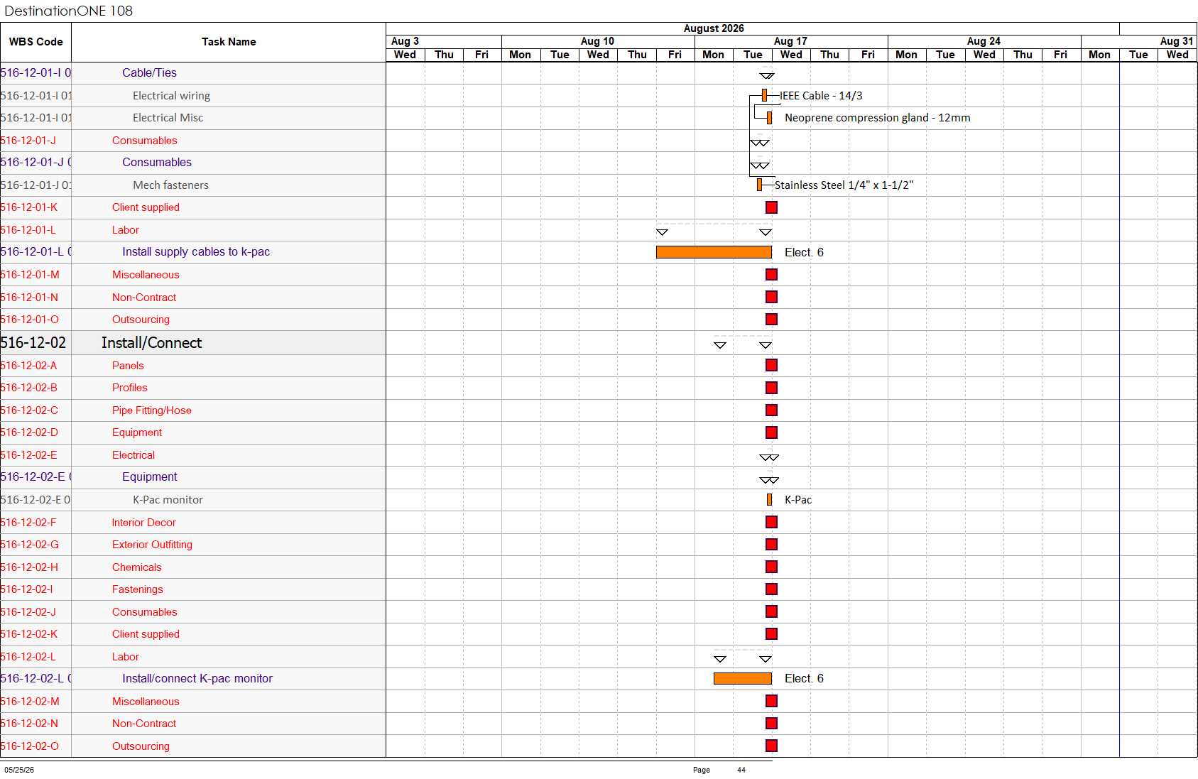The height and width of the screenshot is (779, 1198).
Task: Click red milestone in 516-12-02-D Equipment row
Action: tap(771, 432)
